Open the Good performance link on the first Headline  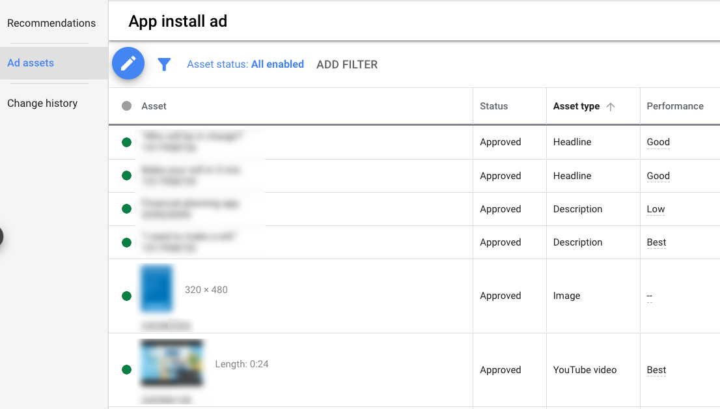pos(658,142)
